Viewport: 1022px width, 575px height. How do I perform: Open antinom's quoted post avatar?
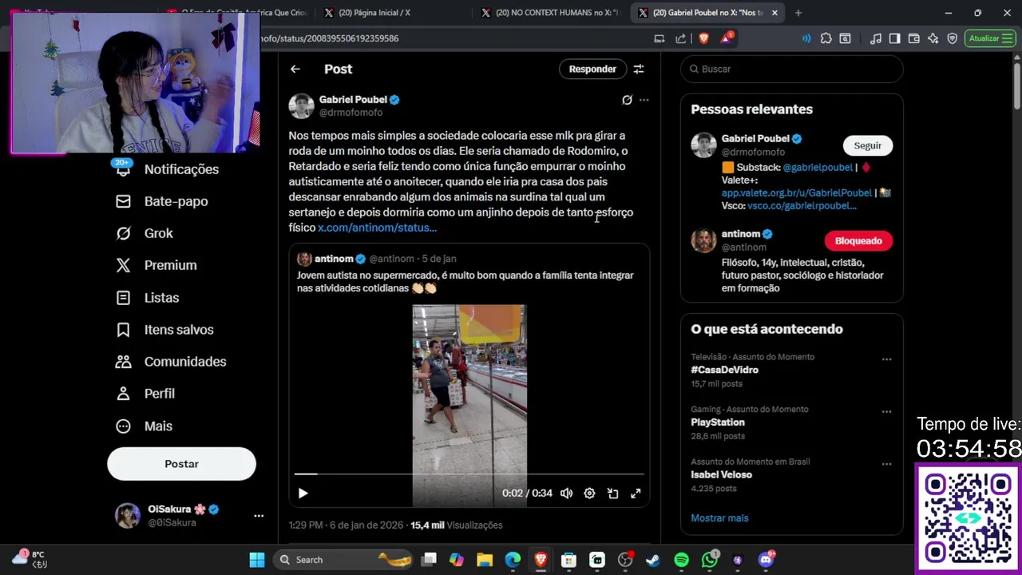304,259
